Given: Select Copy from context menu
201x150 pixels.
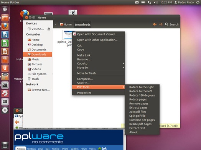Looking at the screenshot, I should [99, 50].
